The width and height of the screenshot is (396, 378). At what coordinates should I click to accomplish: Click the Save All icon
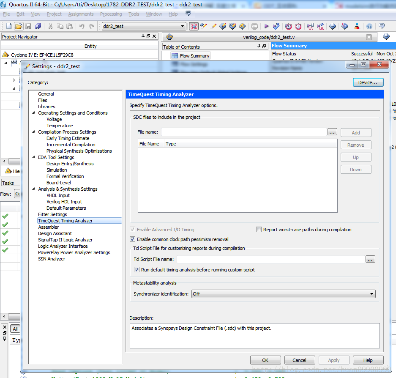(x=38, y=26)
